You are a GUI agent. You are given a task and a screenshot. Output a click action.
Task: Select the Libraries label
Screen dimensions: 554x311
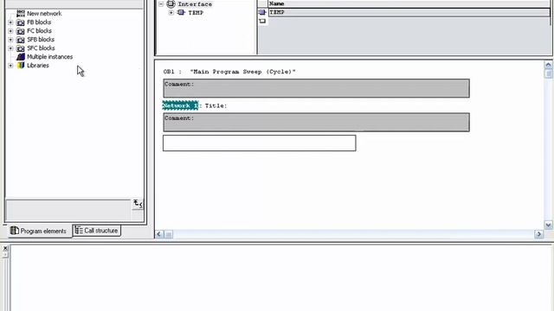pyautogui.click(x=38, y=66)
